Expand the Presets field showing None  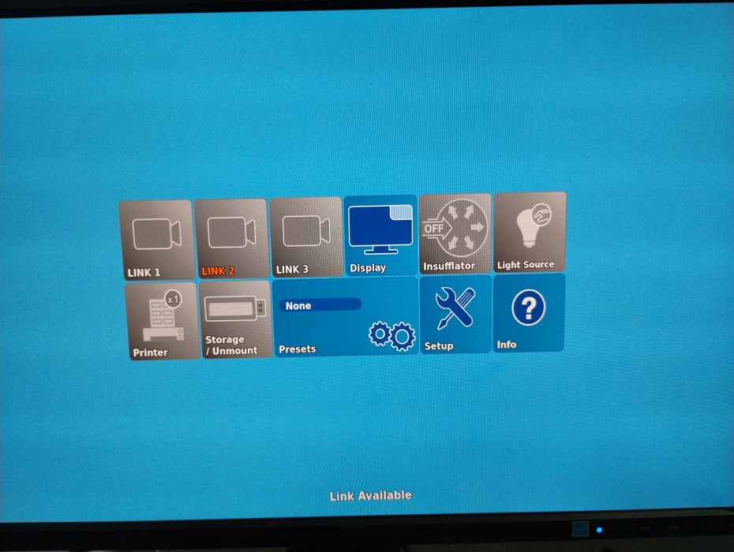pyautogui.click(x=320, y=305)
